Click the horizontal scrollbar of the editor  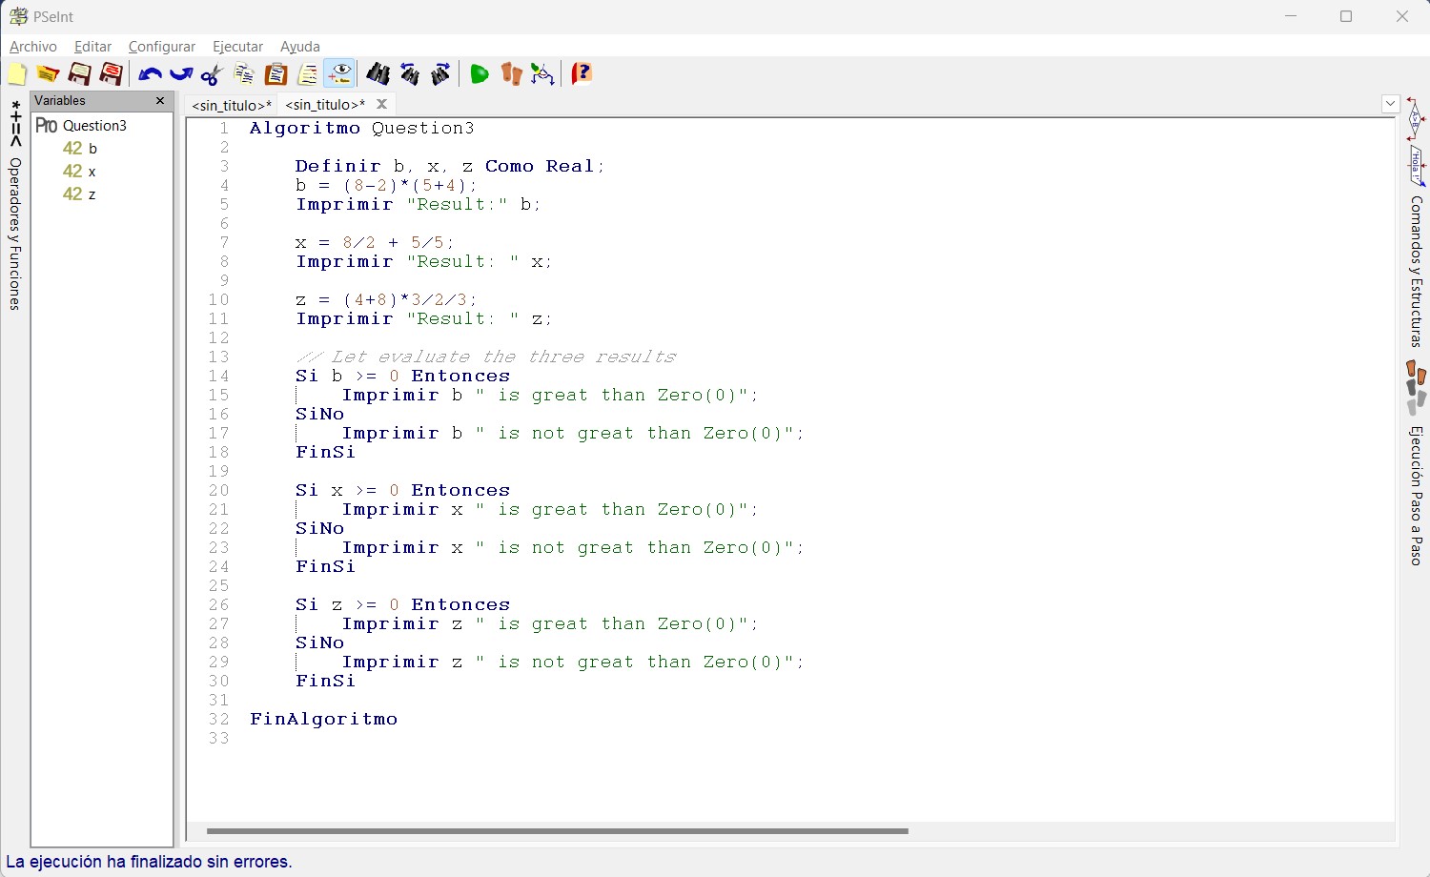point(558,831)
